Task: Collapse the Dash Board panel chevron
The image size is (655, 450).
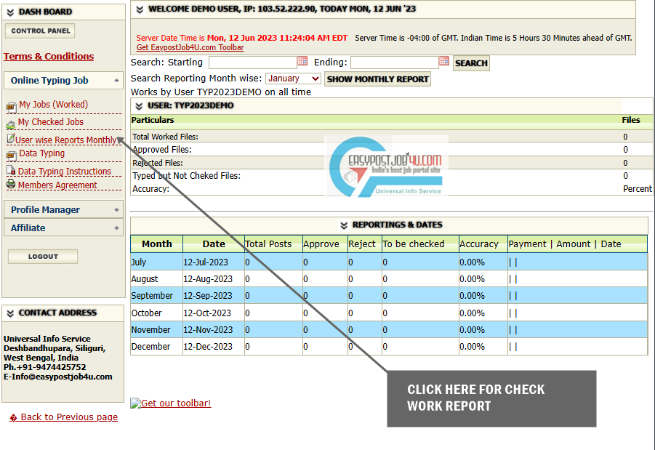Action: click(x=10, y=12)
